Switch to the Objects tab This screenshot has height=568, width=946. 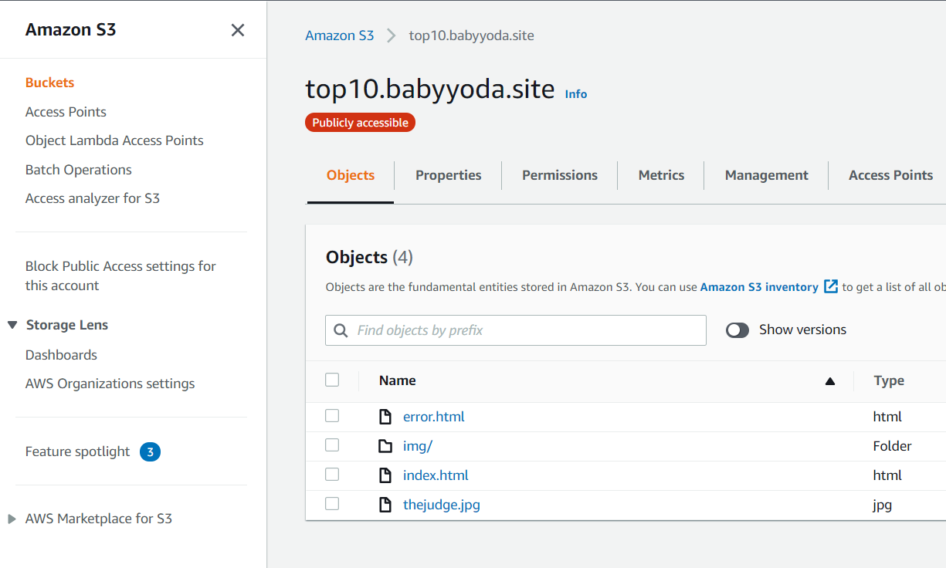[x=351, y=175]
